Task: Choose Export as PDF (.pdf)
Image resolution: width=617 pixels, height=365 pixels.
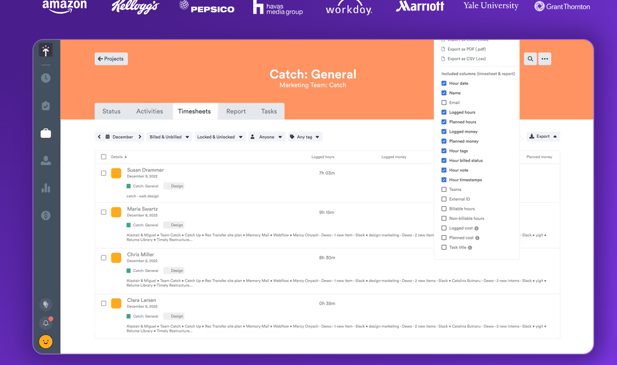Action: point(463,49)
